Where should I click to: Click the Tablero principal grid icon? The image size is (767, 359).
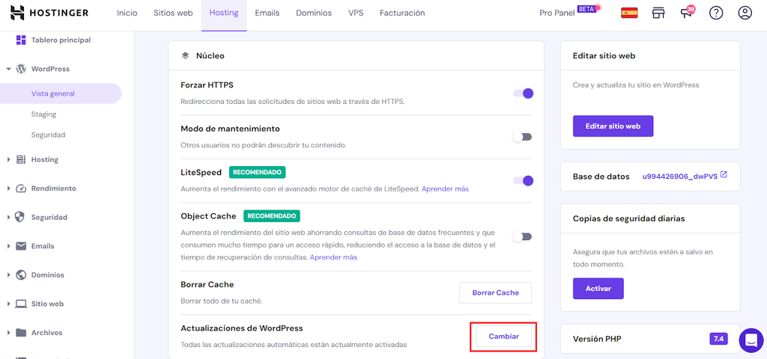click(x=21, y=40)
